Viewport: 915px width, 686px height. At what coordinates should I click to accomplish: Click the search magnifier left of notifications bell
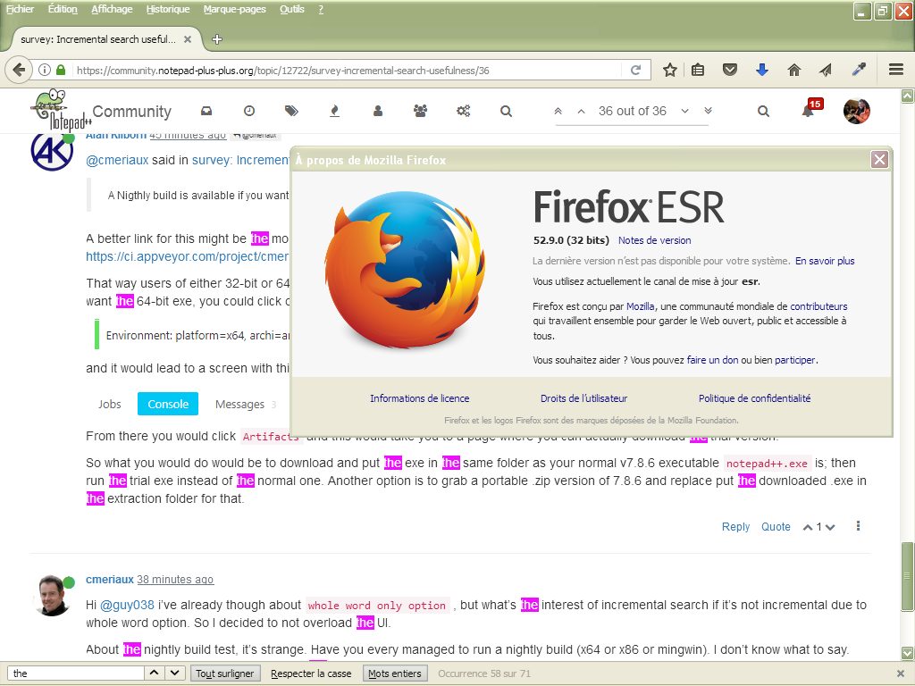click(763, 111)
